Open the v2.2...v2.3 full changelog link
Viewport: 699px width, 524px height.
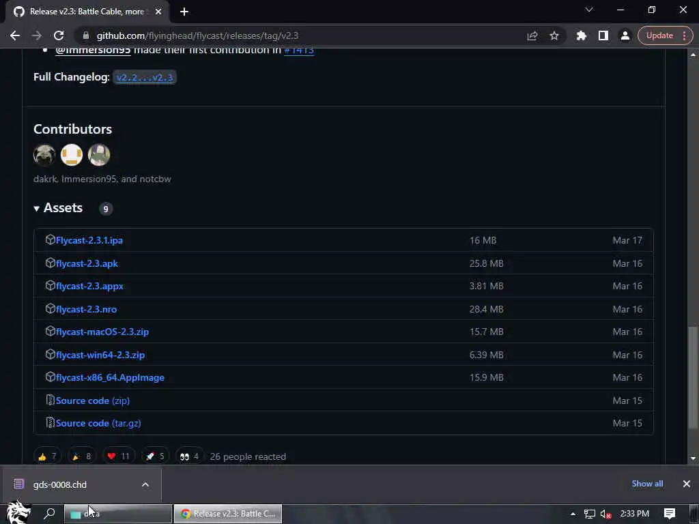(x=145, y=77)
